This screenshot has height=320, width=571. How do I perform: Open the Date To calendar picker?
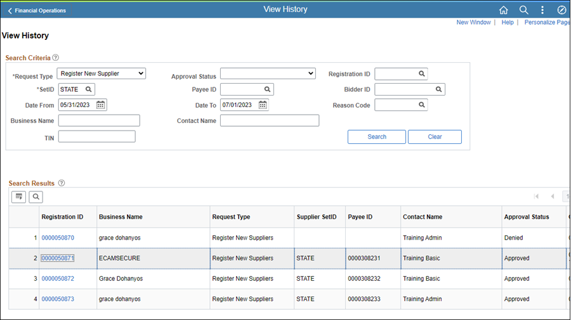point(263,105)
